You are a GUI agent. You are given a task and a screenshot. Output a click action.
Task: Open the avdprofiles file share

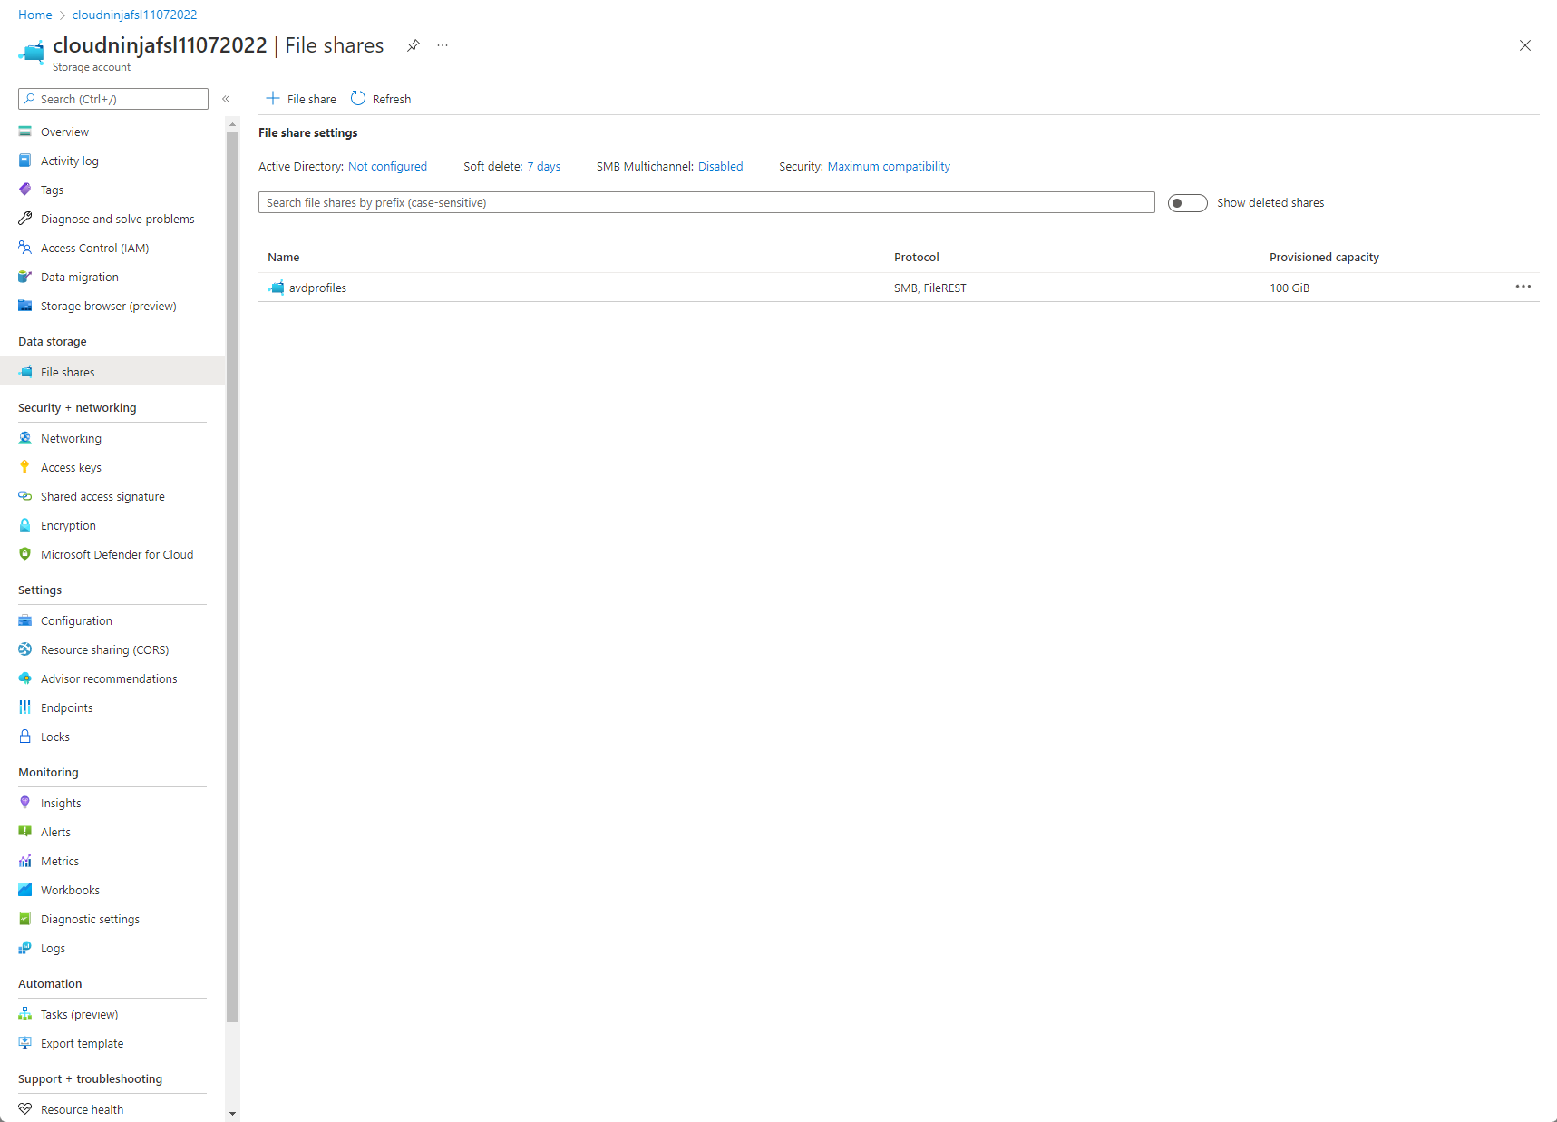click(x=318, y=288)
